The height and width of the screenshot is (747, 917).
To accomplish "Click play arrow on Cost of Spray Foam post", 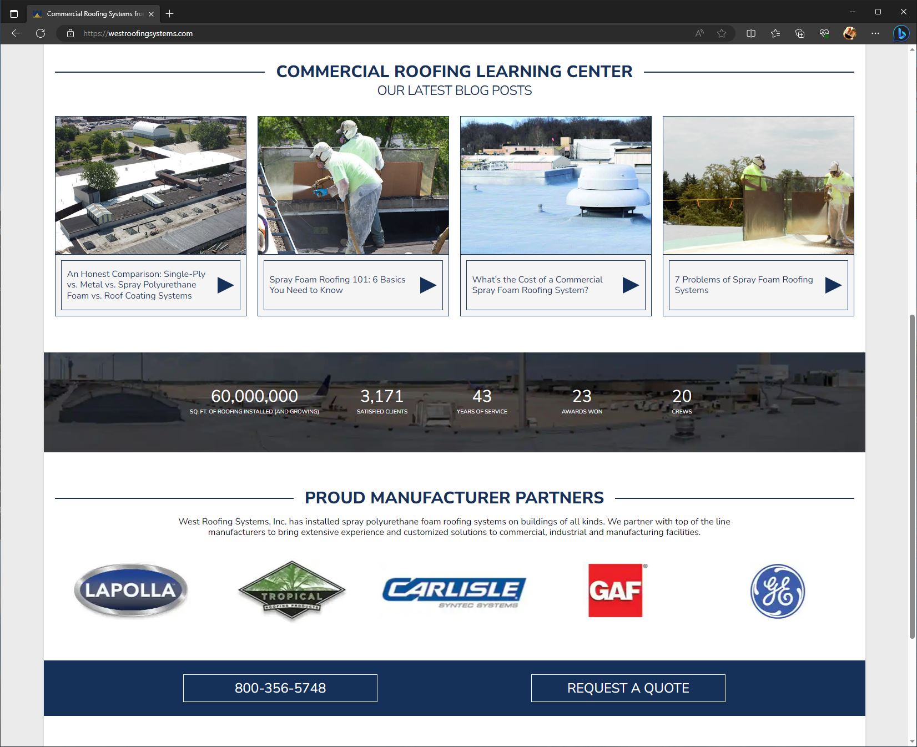I will point(631,285).
